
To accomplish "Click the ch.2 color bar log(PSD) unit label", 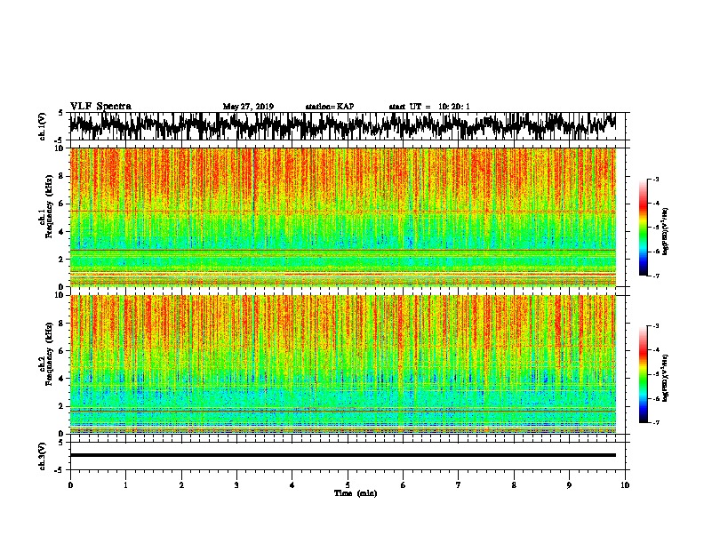I will click(666, 378).
